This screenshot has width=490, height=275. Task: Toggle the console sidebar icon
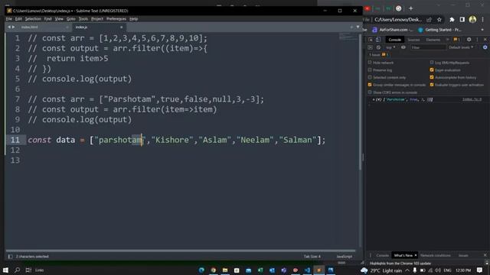(x=371, y=47)
